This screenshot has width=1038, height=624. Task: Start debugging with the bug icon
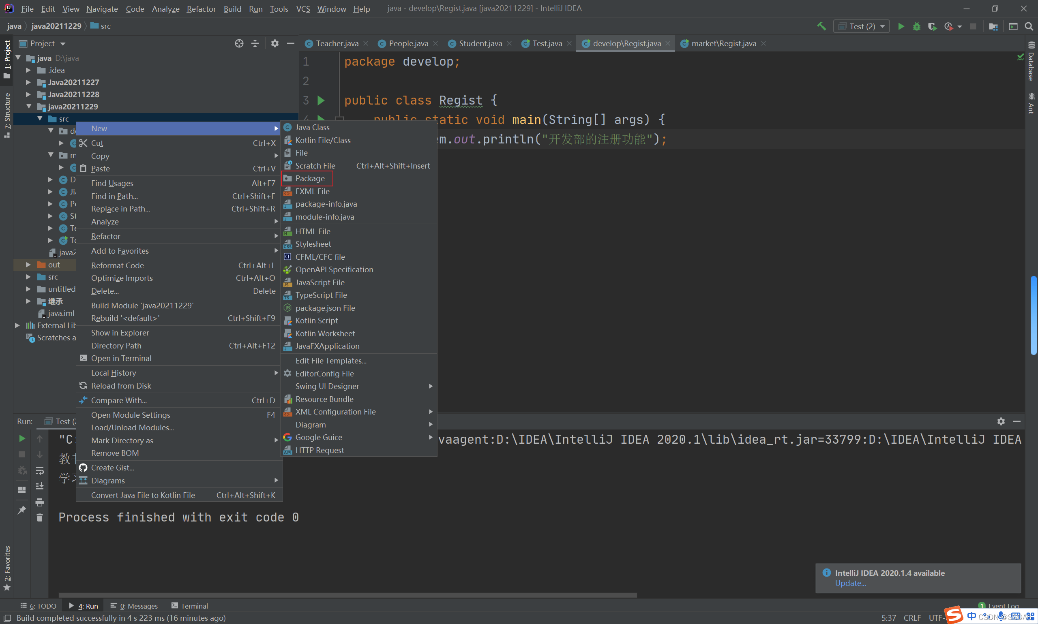916,26
